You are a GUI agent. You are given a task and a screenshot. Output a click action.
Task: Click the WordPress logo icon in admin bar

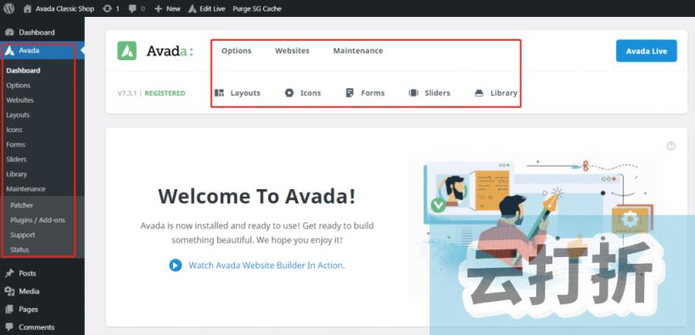8,8
